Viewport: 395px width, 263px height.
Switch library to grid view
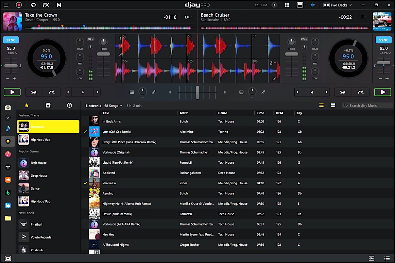[x=332, y=105]
